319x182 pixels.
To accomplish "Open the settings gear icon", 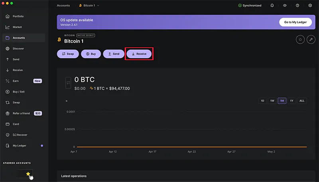I will tap(310, 6).
